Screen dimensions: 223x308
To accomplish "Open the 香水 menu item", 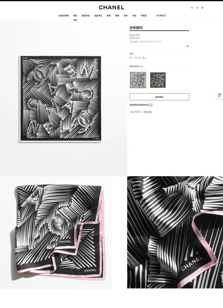I will 126,16.
